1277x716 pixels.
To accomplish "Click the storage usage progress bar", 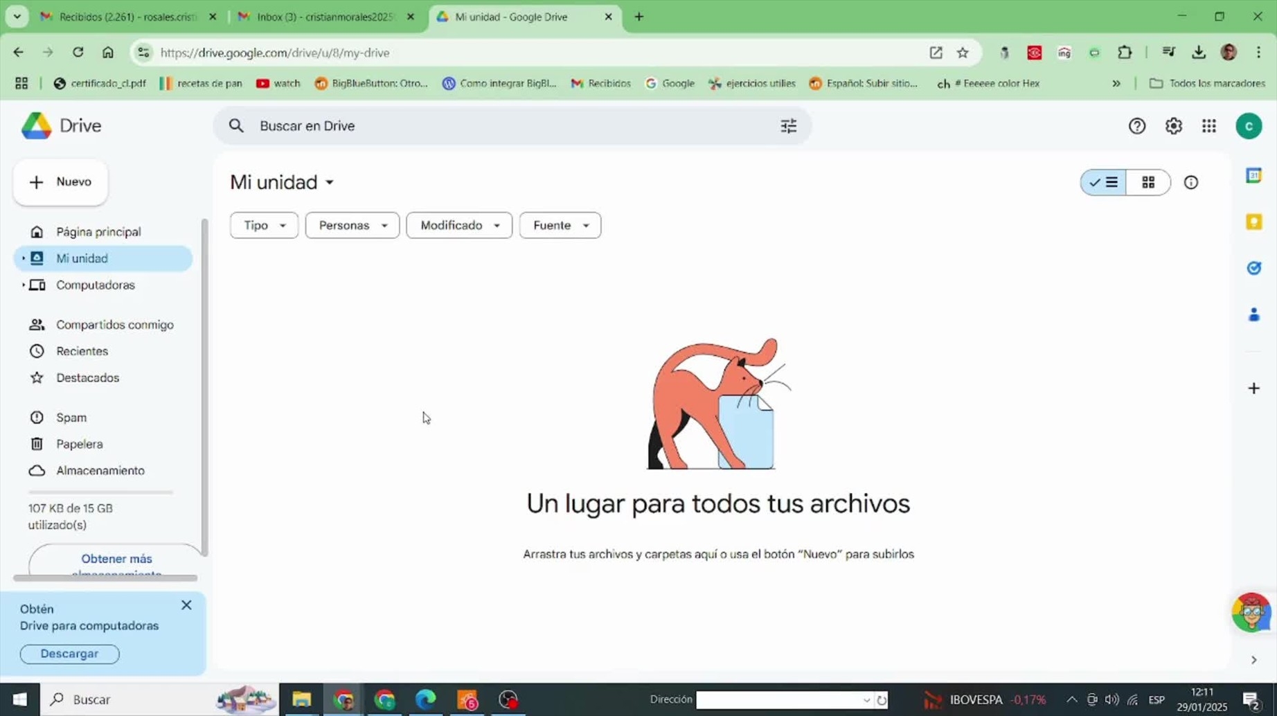I will coord(100,492).
